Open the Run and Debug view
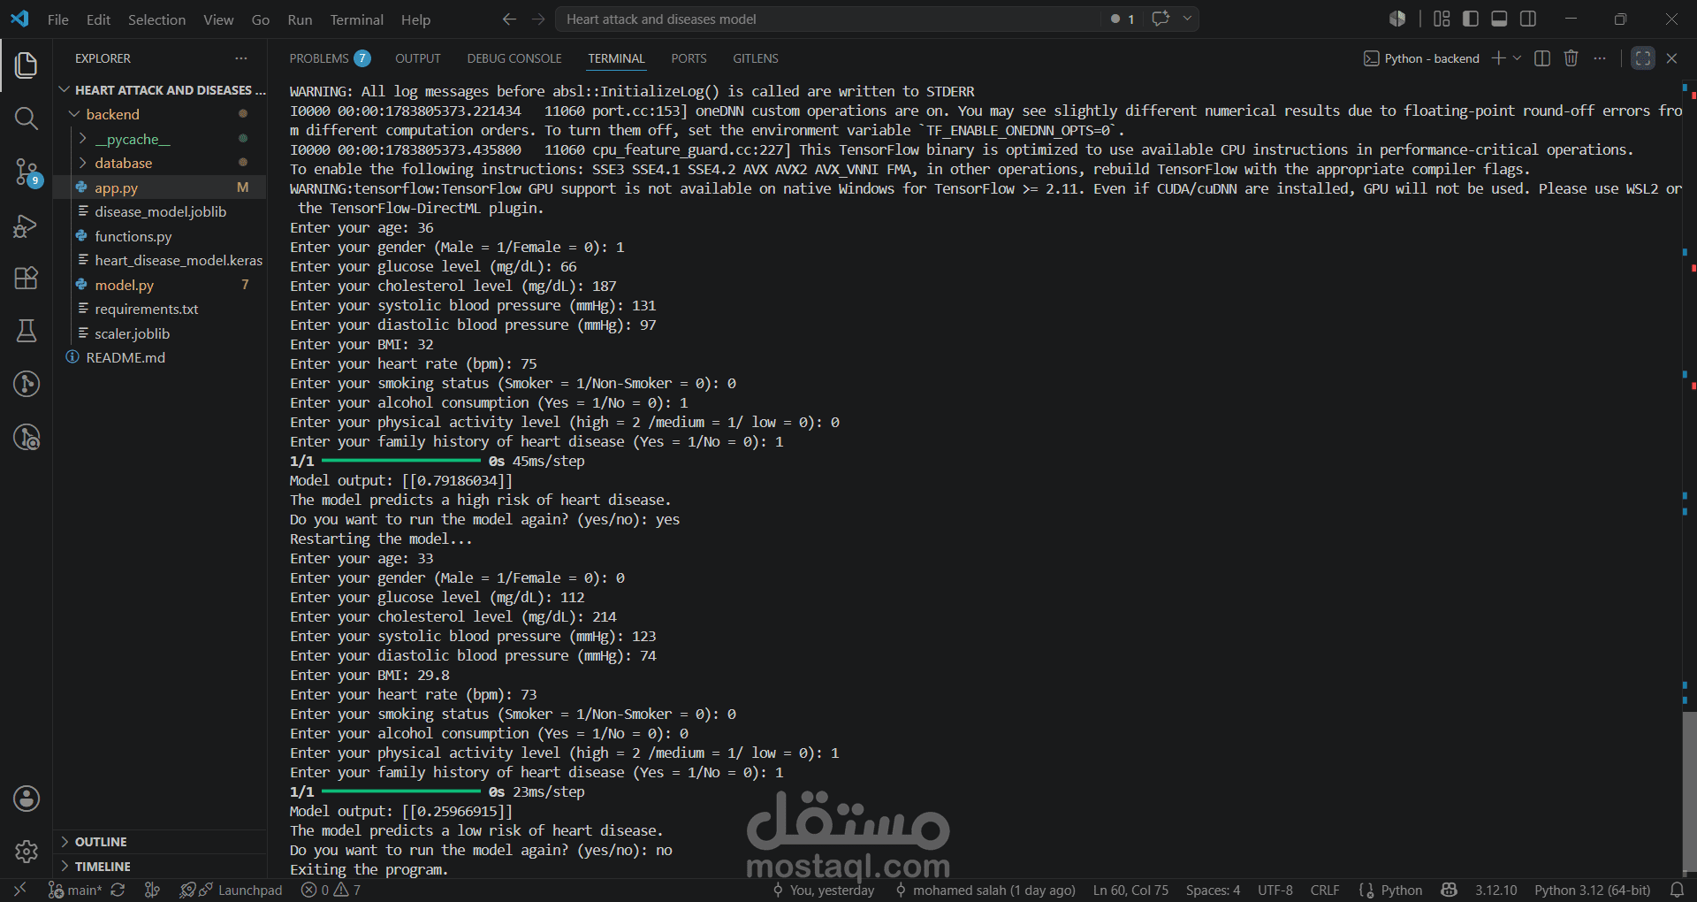The image size is (1697, 902). coord(27,226)
